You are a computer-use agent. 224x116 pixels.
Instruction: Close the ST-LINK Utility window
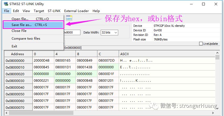click(x=216, y=4)
